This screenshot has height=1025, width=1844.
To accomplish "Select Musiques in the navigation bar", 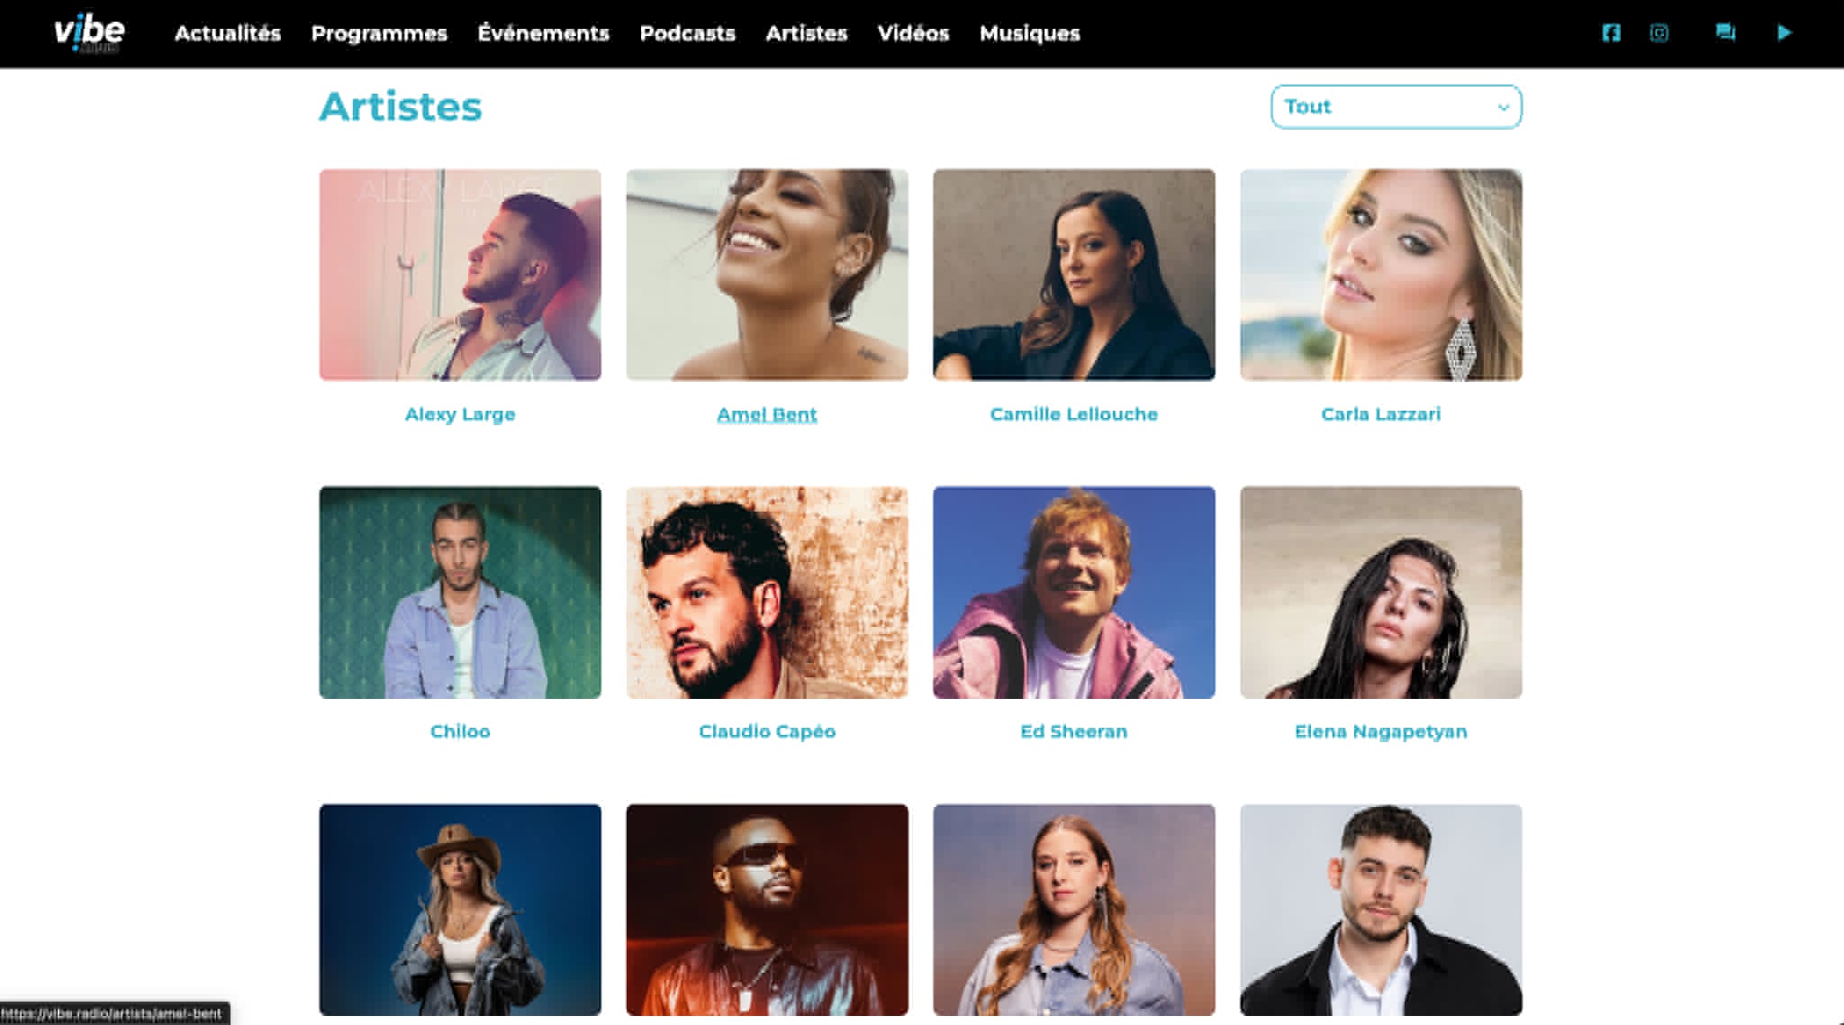I will tap(1029, 33).
